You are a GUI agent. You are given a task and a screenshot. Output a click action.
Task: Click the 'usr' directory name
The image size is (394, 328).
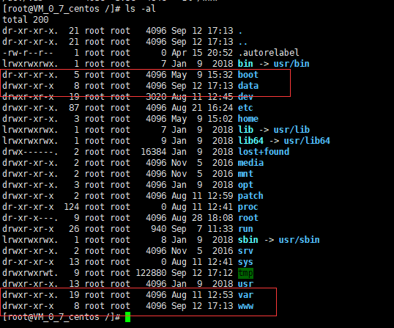click(245, 284)
